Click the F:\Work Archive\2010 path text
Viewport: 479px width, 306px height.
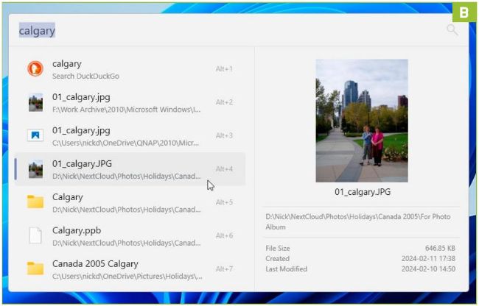pyautogui.click(x=127, y=110)
